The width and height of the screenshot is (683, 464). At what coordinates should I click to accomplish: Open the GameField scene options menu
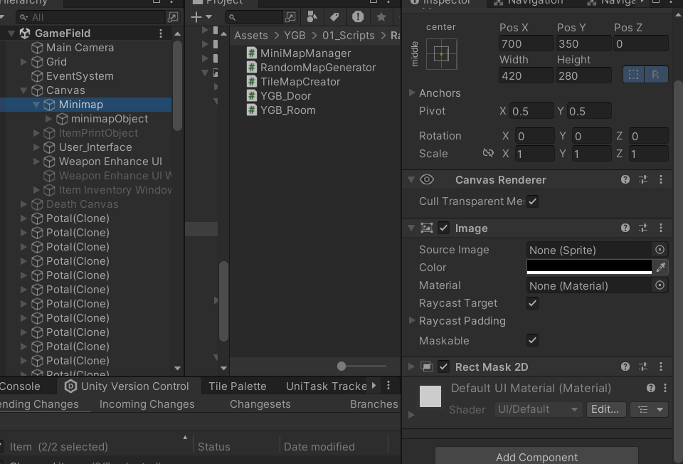coord(161,33)
